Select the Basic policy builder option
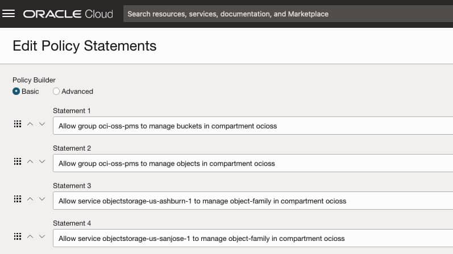 point(16,91)
